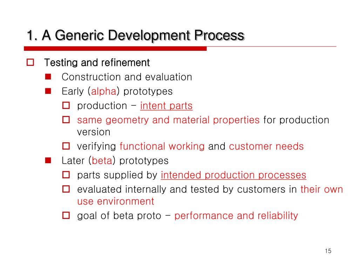Click the hollow bullet before parts supplied by
Viewport: 359px width, 269px height.
click(66, 175)
